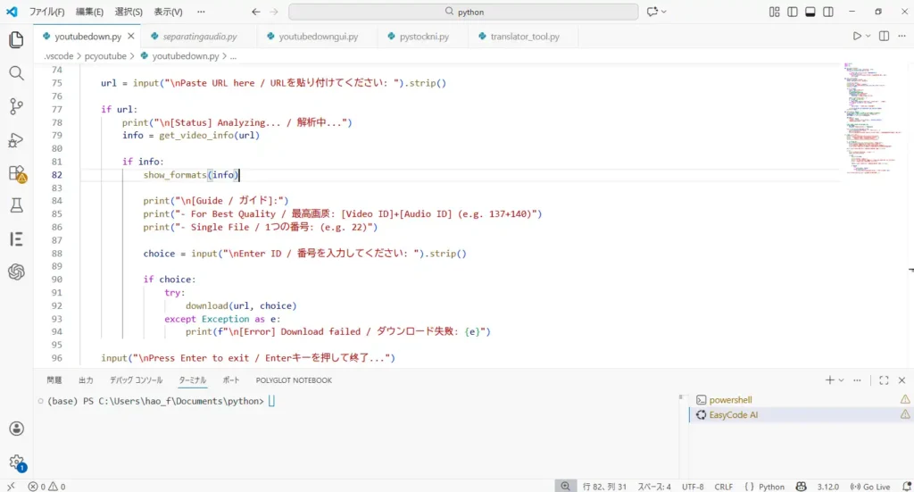
Task: Change file encoding UTF-8
Action: [x=693, y=486]
